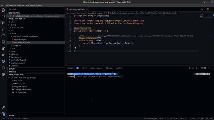214x120 pixels.
Task: Open the Selection menu
Action: coord(12,6)
